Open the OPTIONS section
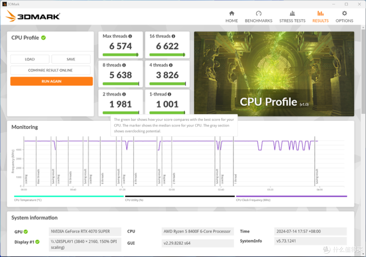366x257 pixels. pyautogui.click(x=344, y=21)
